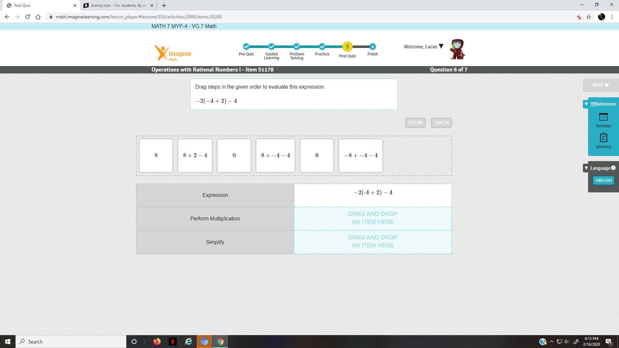Open Firefox from the taskbar
The width and height of the screenshot is (619, 348).
[x=157, y=342]
